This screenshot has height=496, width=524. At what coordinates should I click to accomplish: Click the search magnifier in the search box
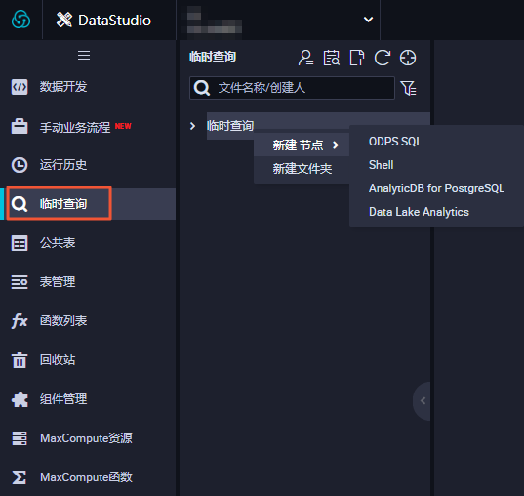(202, 88)
